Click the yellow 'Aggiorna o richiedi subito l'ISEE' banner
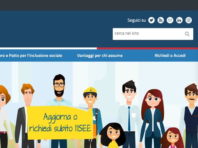The height and width of the screenshot is (148, 198). pyautogui.click(x=60, y=123)
